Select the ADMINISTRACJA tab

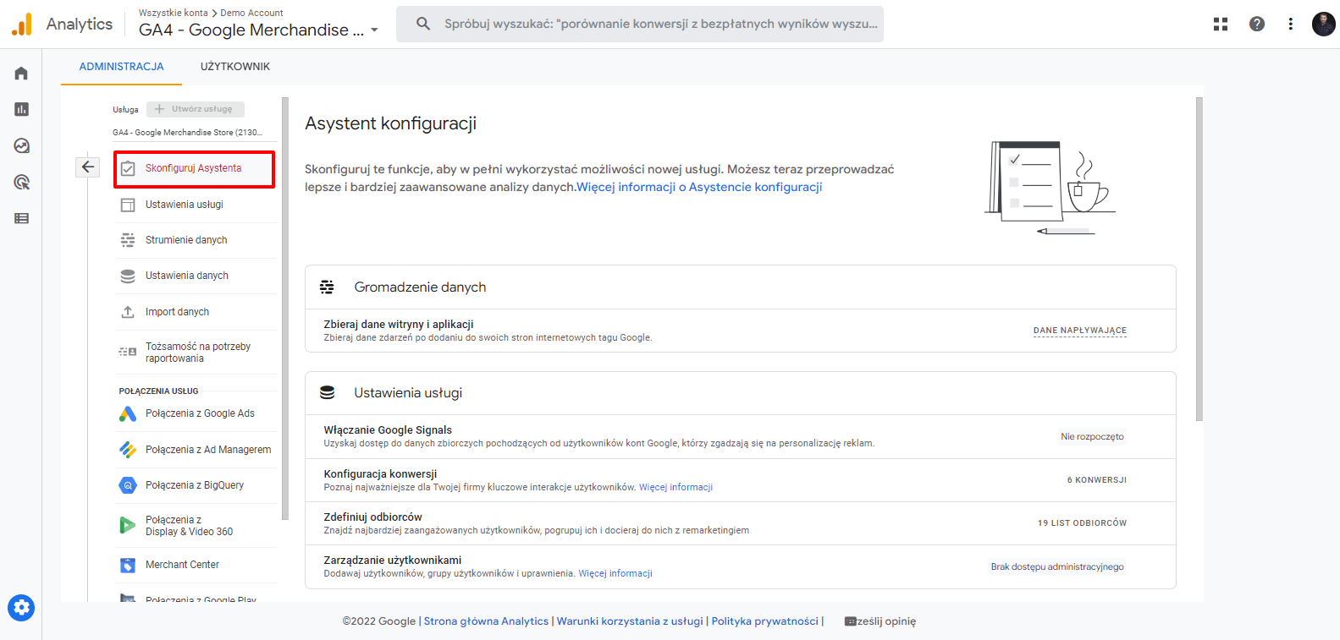coord(121,67)
